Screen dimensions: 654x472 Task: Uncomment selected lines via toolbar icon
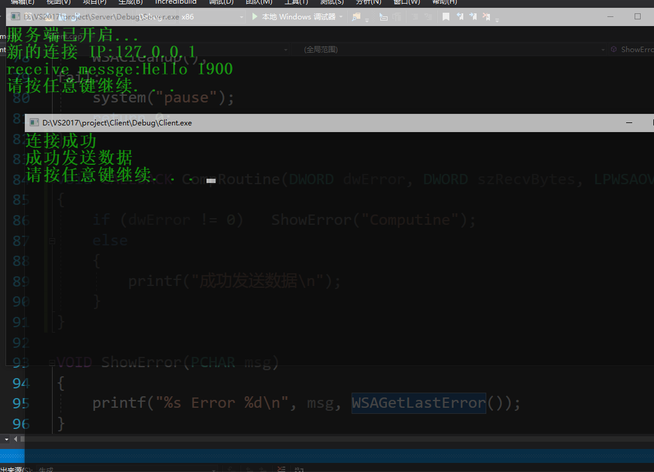(x=428, y=17)
